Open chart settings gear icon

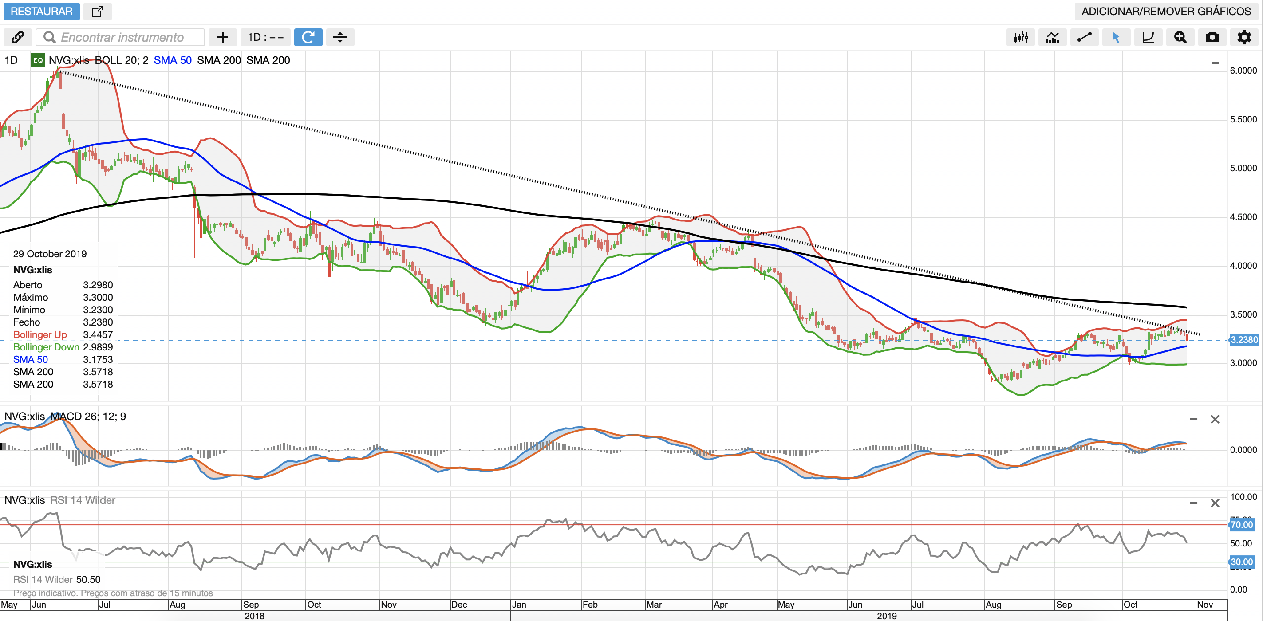point(1244,37)
